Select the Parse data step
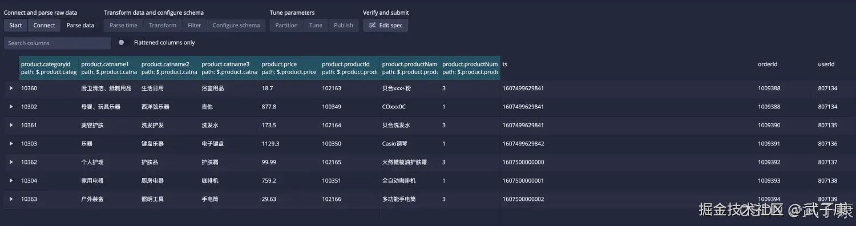856x226 pixels. pyautogui.click(x=80, y=25)
